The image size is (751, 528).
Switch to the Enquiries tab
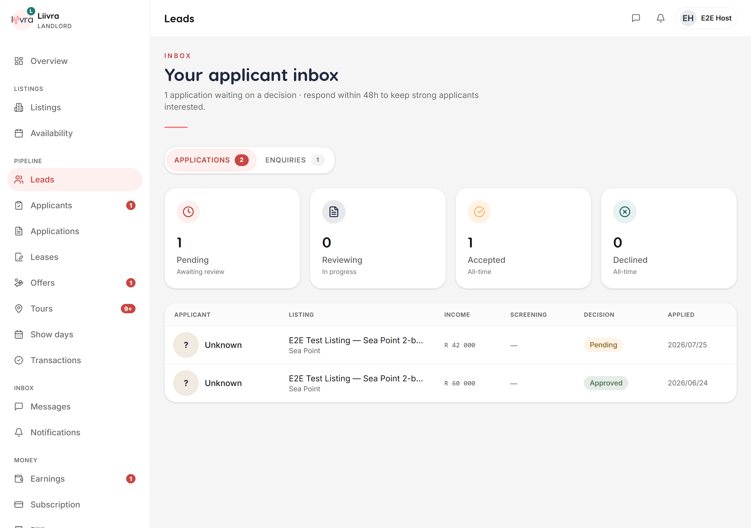pos(295,160)
